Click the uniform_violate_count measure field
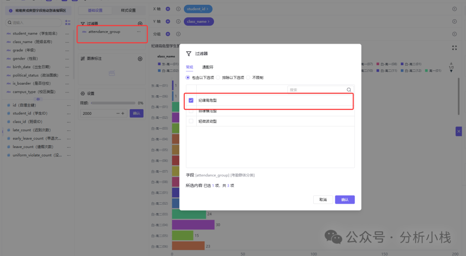466x256 pixels. 38,155
